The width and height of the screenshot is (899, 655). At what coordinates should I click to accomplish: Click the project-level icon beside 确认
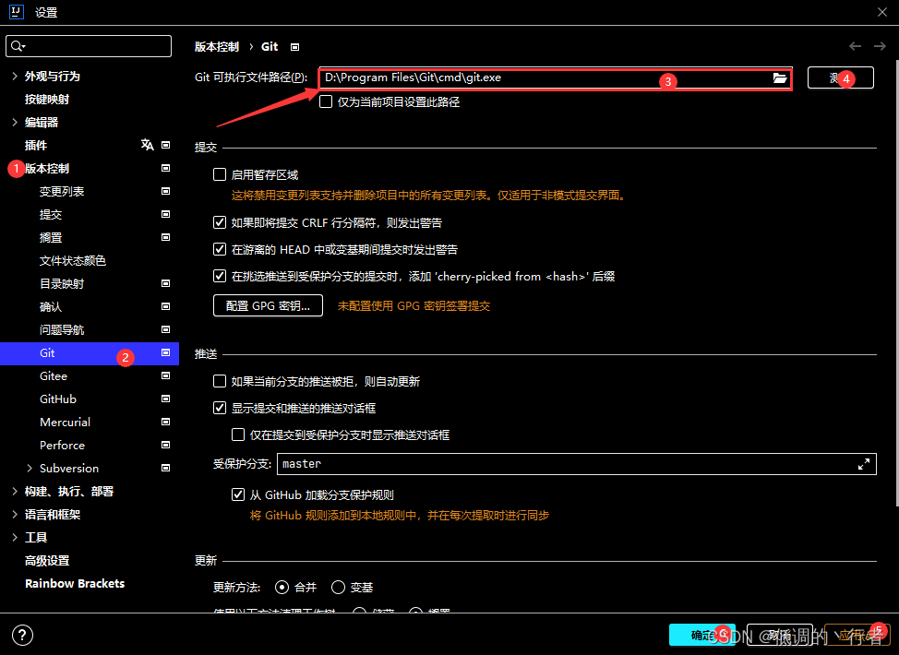(166, 306)
